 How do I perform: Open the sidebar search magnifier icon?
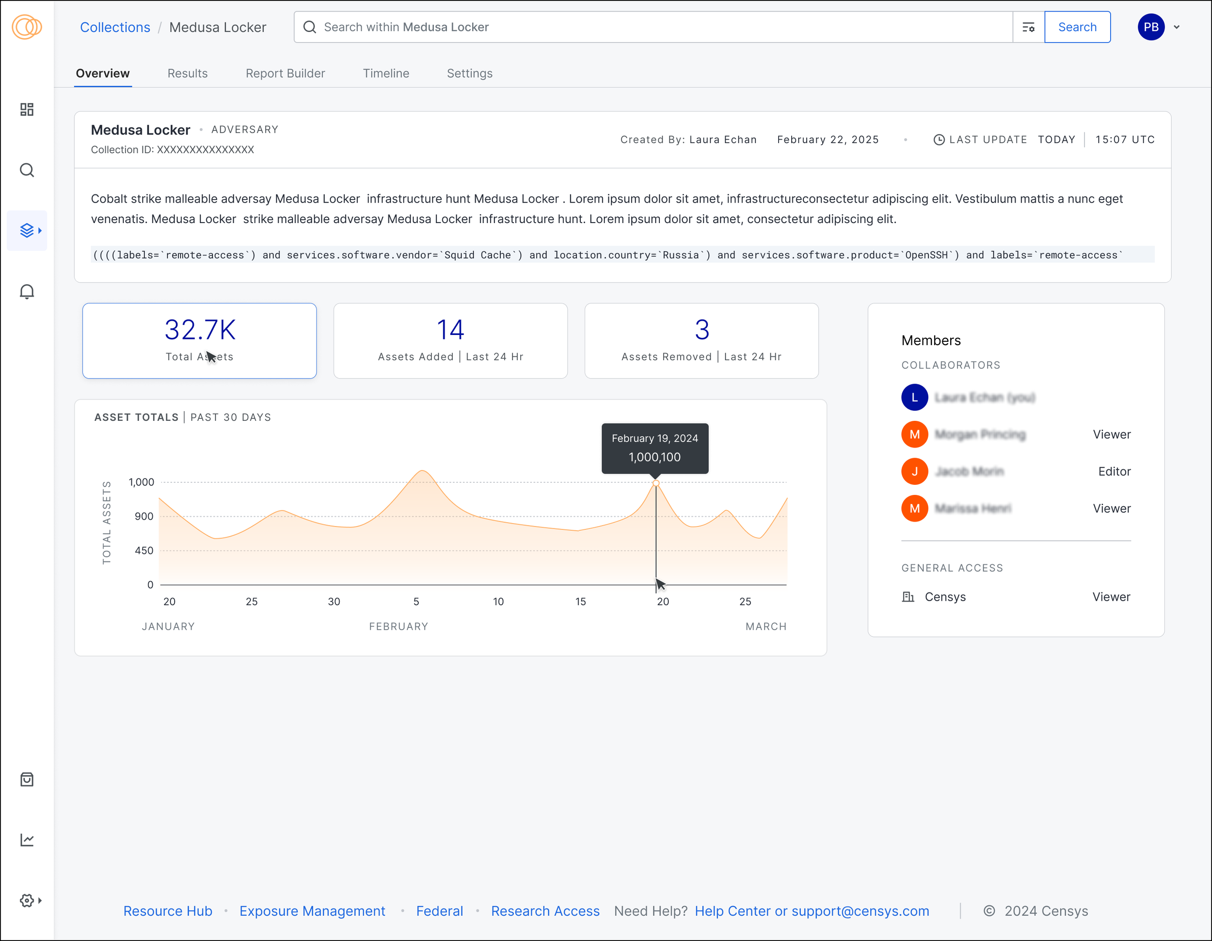coord(27,170)
